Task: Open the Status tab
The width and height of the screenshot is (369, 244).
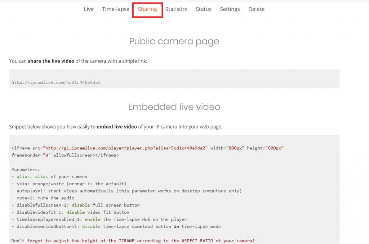Action: [204, 9]
